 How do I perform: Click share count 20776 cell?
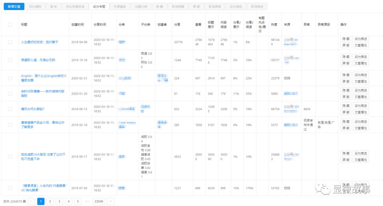(178, 42)
